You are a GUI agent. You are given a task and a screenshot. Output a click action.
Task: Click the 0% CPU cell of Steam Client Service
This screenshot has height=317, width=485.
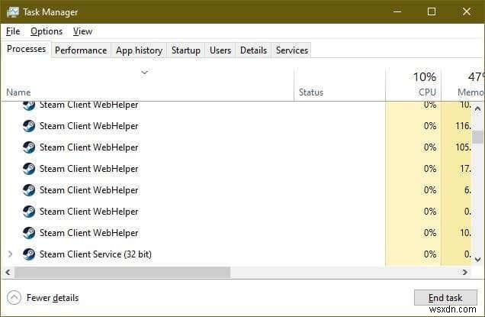tap(413, 254)
